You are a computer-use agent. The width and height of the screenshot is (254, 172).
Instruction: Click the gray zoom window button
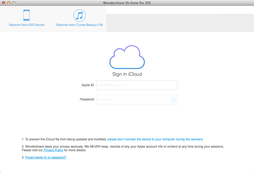[14, 3]
